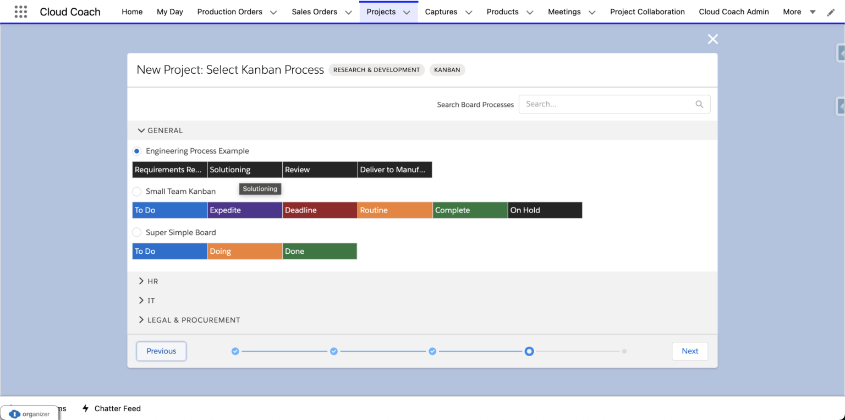Choose the Super Simple Board option

pyautogui.click(x=136, y=232)
